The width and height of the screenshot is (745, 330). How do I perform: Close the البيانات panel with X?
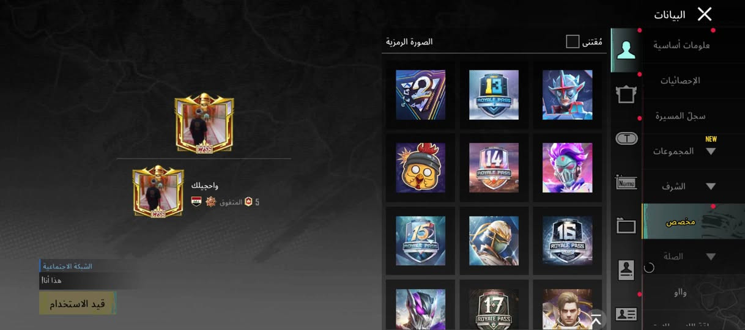705,14
